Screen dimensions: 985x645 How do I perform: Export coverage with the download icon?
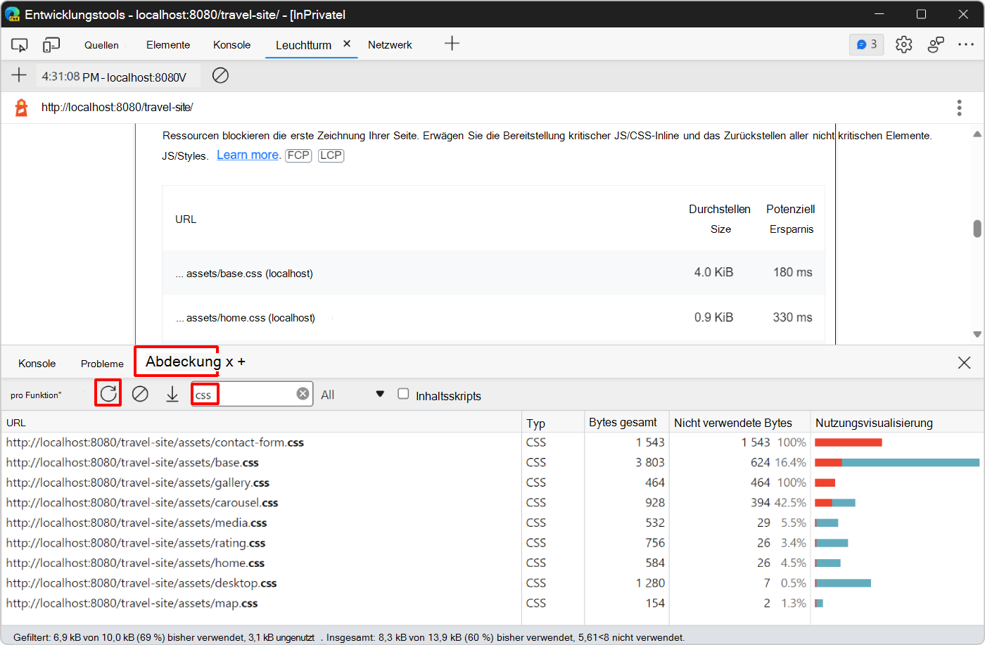(172, 394)
